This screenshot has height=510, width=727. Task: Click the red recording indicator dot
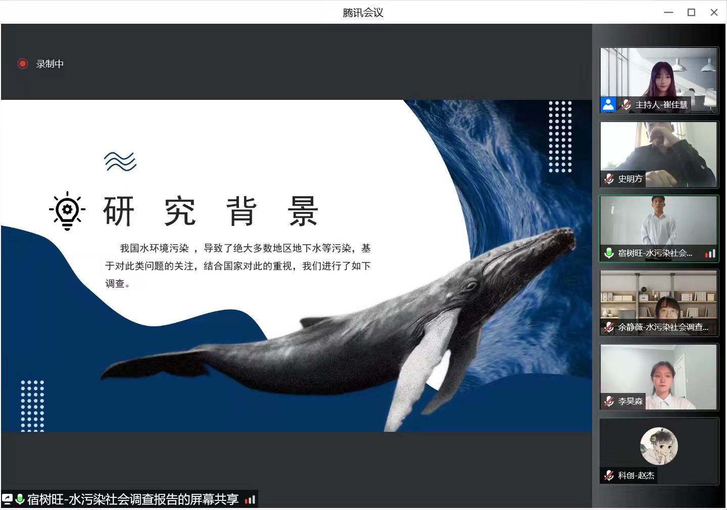(x=22, y=64)
